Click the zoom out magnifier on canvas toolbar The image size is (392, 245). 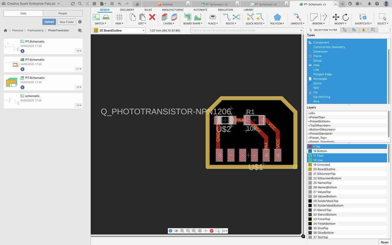[x=188, y=231]
